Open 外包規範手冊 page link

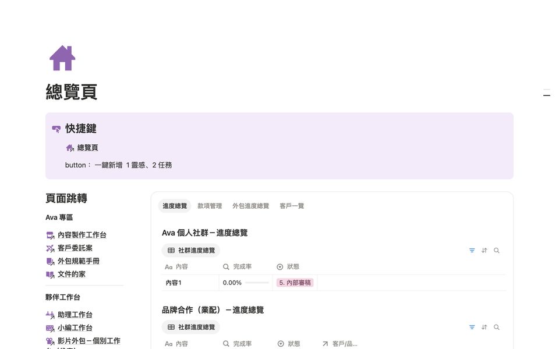(79, 261)
